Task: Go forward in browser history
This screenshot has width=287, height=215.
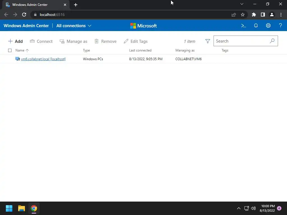Action: point(15,15)
